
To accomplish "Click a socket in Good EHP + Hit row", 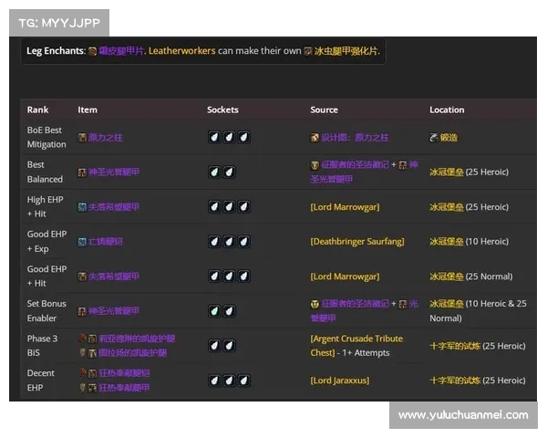I will pos(229,276).
